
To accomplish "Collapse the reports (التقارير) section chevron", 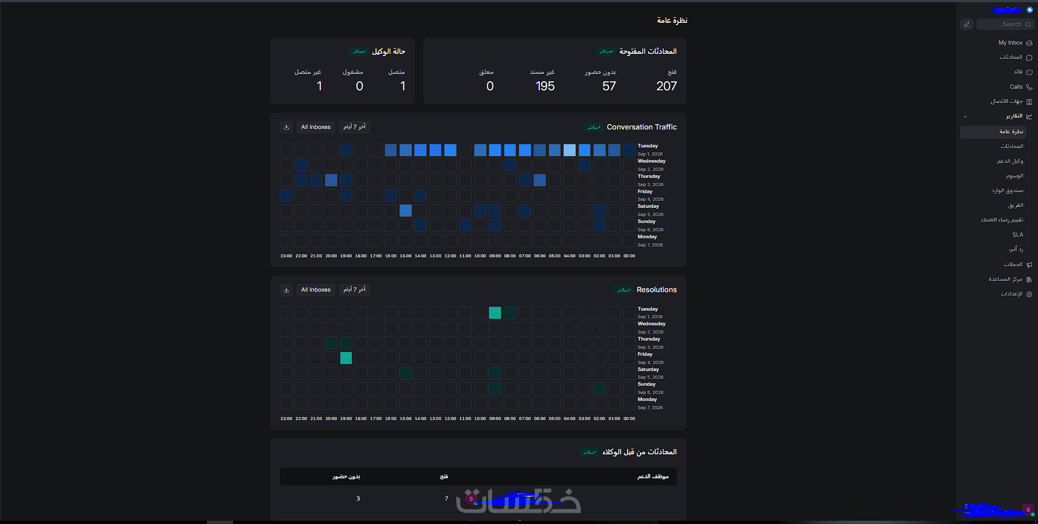I will (x=965, y=116).
